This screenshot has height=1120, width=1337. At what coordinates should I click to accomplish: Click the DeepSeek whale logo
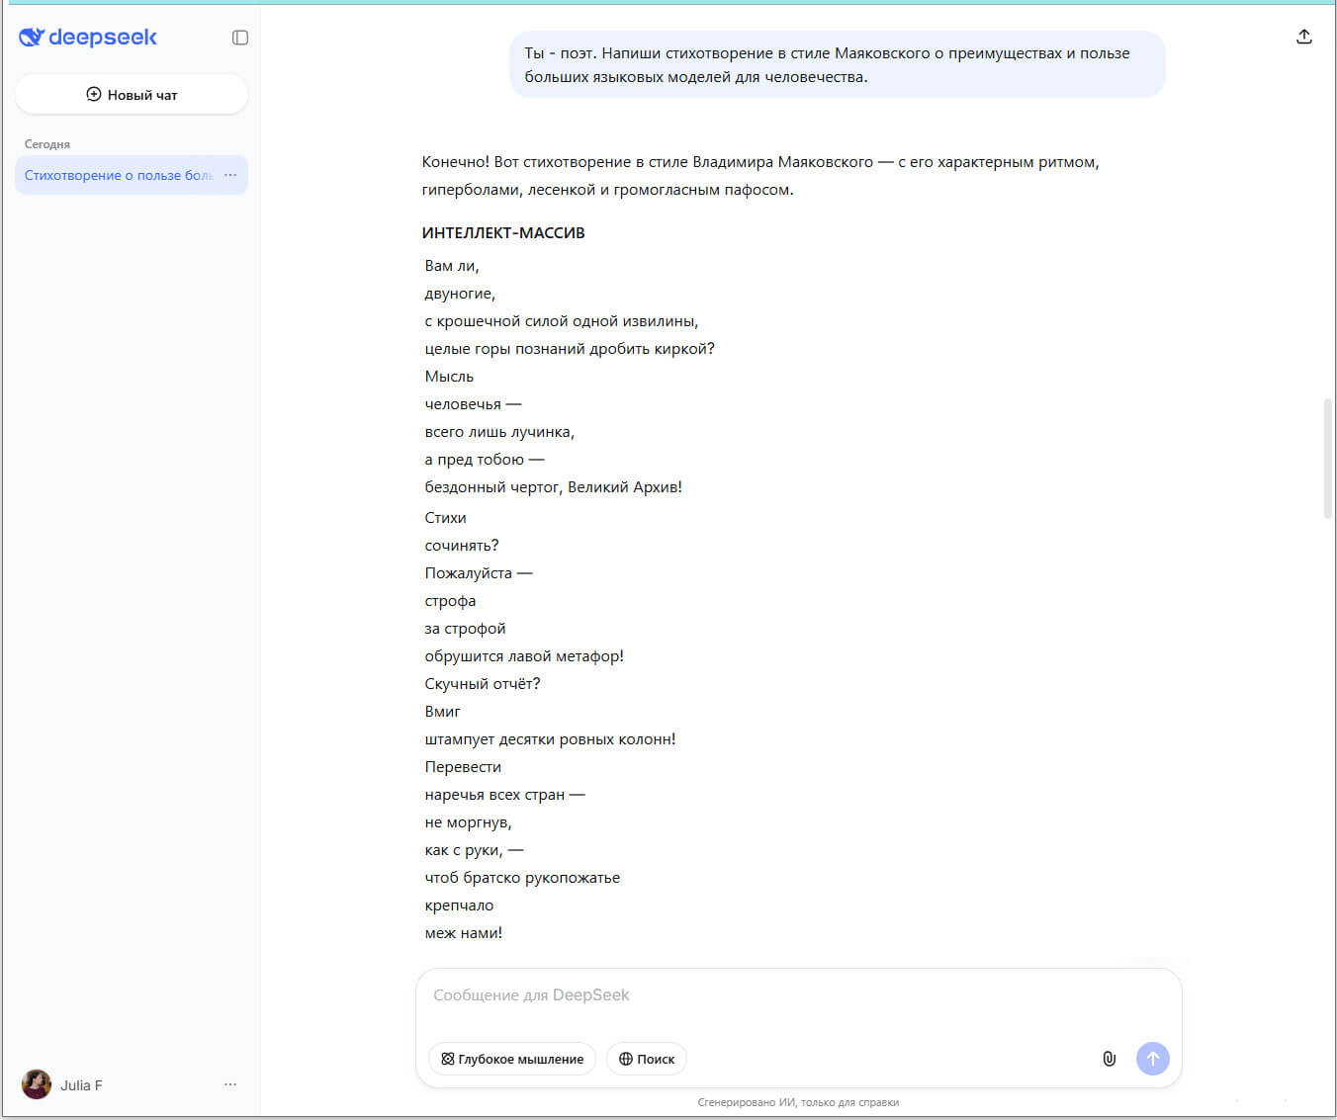click(31, 37)
